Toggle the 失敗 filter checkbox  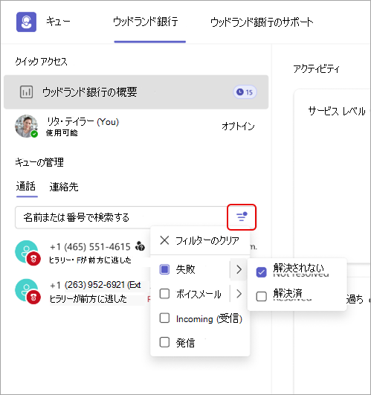[164, 269]
